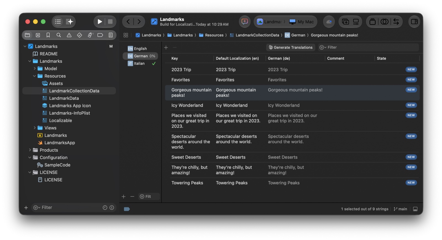Collapse the Configuration folder
This screenshot has width=442, height=240.
(x=30, y=157)
